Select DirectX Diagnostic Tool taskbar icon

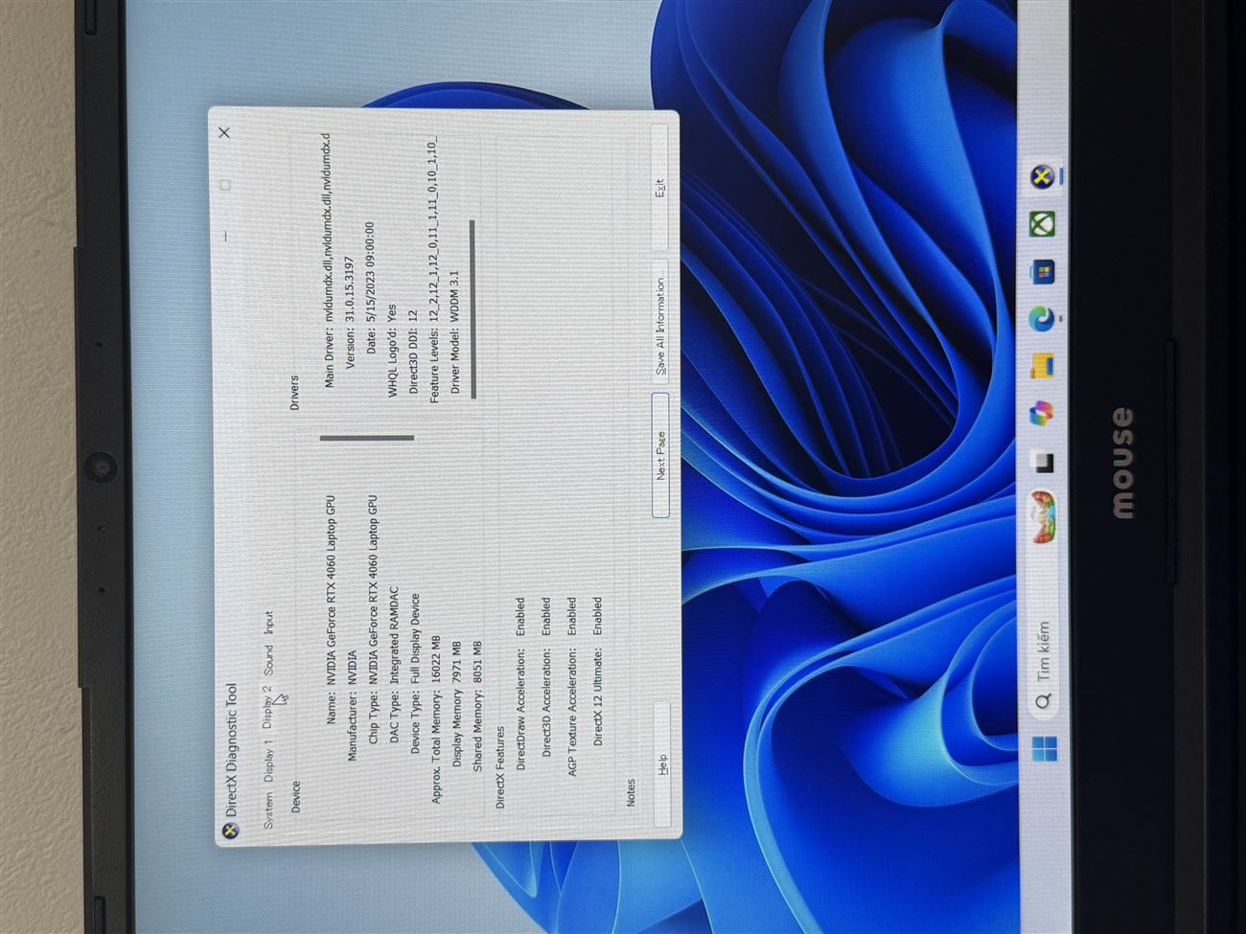point(1043,177)
